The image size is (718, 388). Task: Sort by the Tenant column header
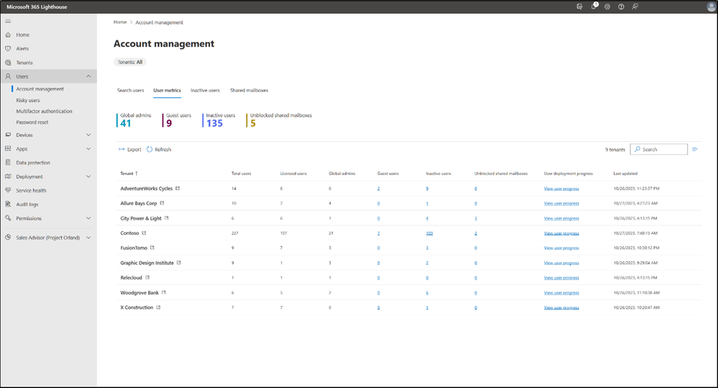tap(129, 173)
